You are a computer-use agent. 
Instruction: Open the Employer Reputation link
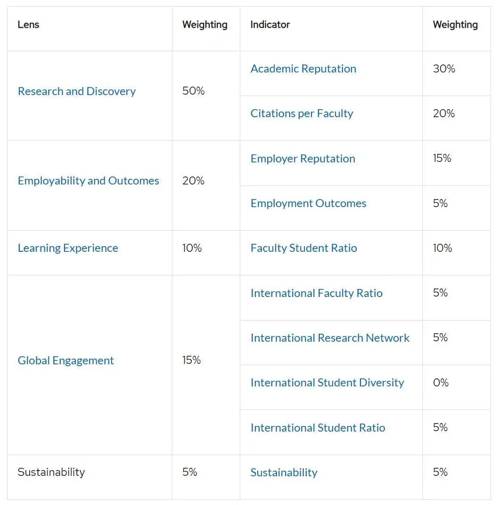pos(303,159)
